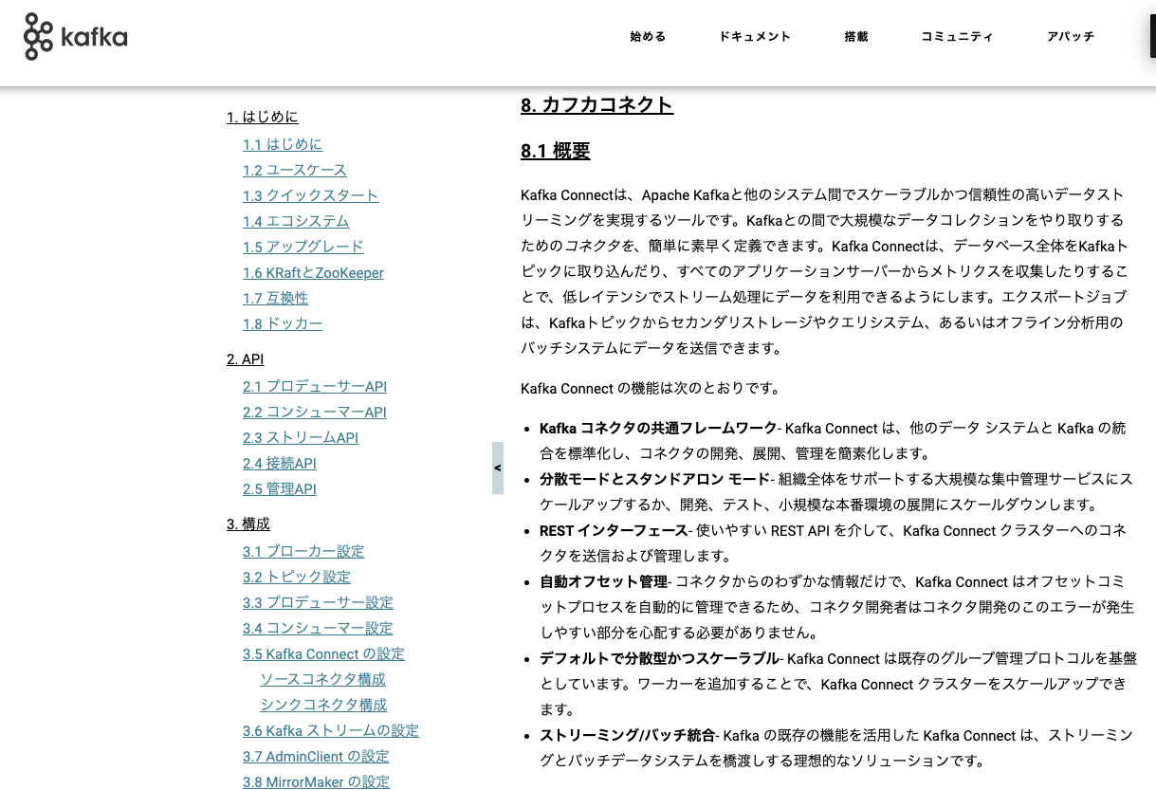Viewport: 1156px width, 790px height.
Task: Open the 3.5 Kafka Connect の設定 page
Action: tap(323, 653)
